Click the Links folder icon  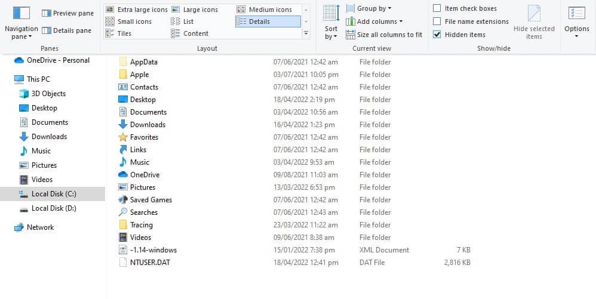(123, 150)
